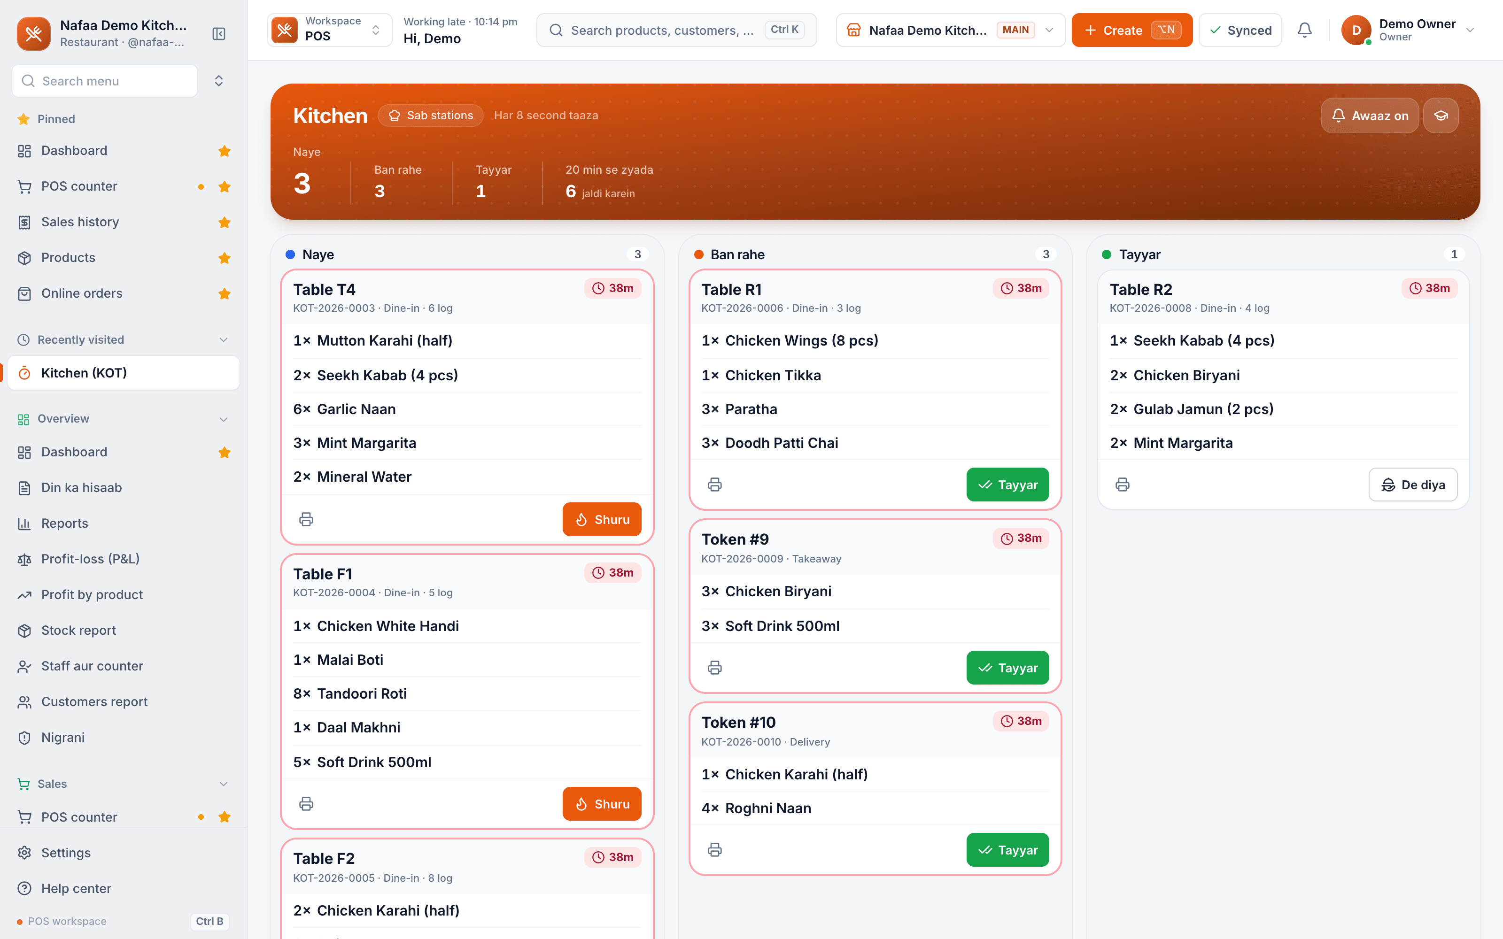Open Settings in sidebar
The width and height of the screenshot is (1503, 939).
123,853
